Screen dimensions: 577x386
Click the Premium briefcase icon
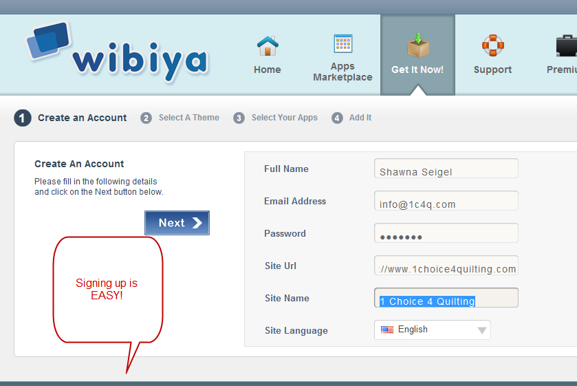tap(567, 45)
